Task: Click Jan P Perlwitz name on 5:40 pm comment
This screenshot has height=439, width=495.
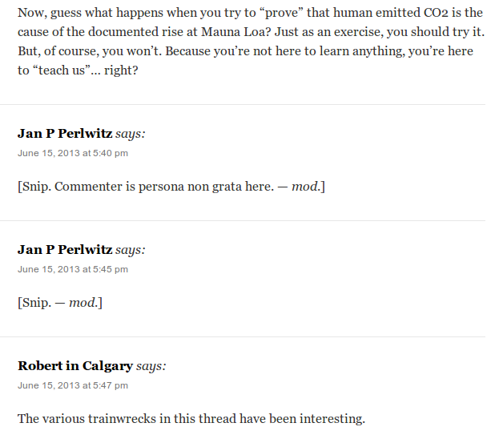Action: click(x=65, y=135)
